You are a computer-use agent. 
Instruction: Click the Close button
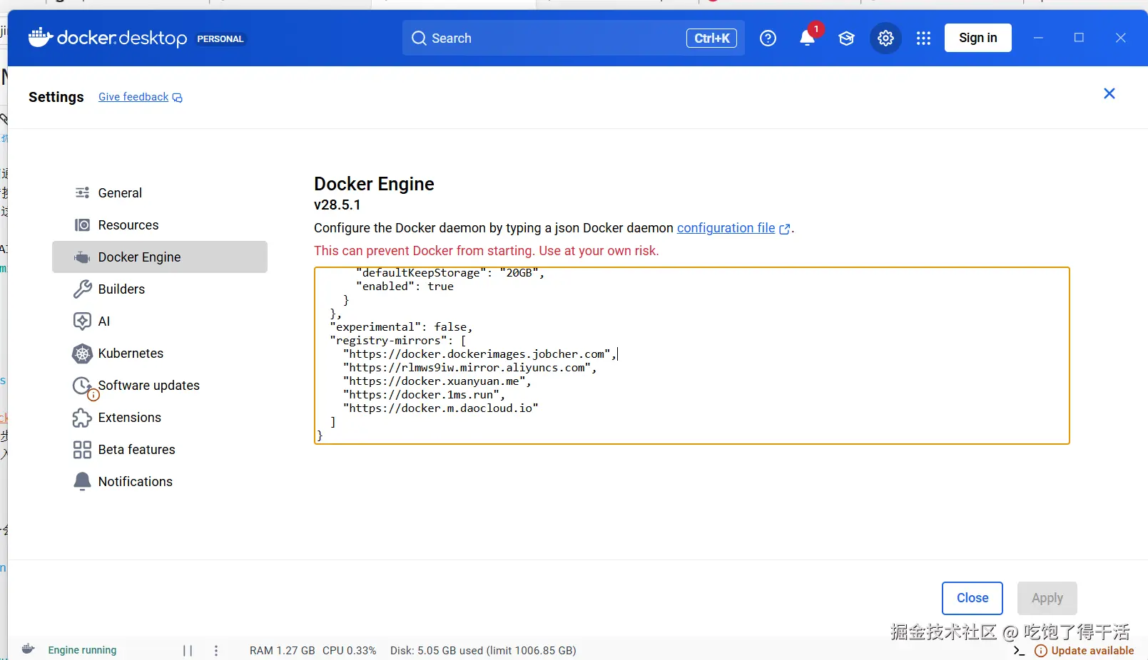point(972,598)
